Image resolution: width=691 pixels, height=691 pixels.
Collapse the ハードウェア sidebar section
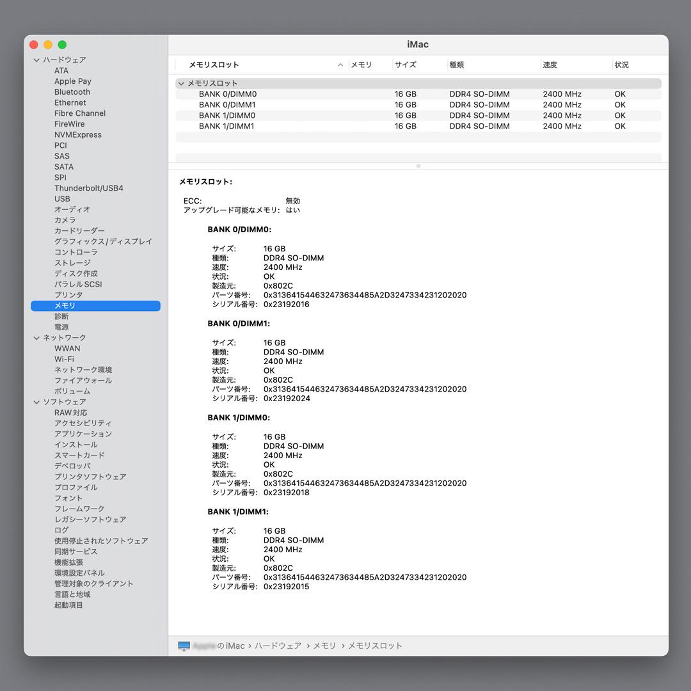tap(36, 60)
